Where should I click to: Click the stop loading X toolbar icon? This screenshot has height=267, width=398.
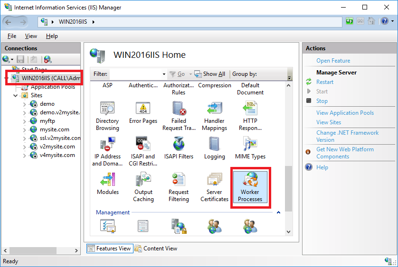[360, 21]
